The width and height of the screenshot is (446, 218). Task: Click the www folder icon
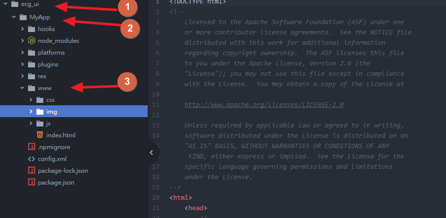tap(32, 88)
